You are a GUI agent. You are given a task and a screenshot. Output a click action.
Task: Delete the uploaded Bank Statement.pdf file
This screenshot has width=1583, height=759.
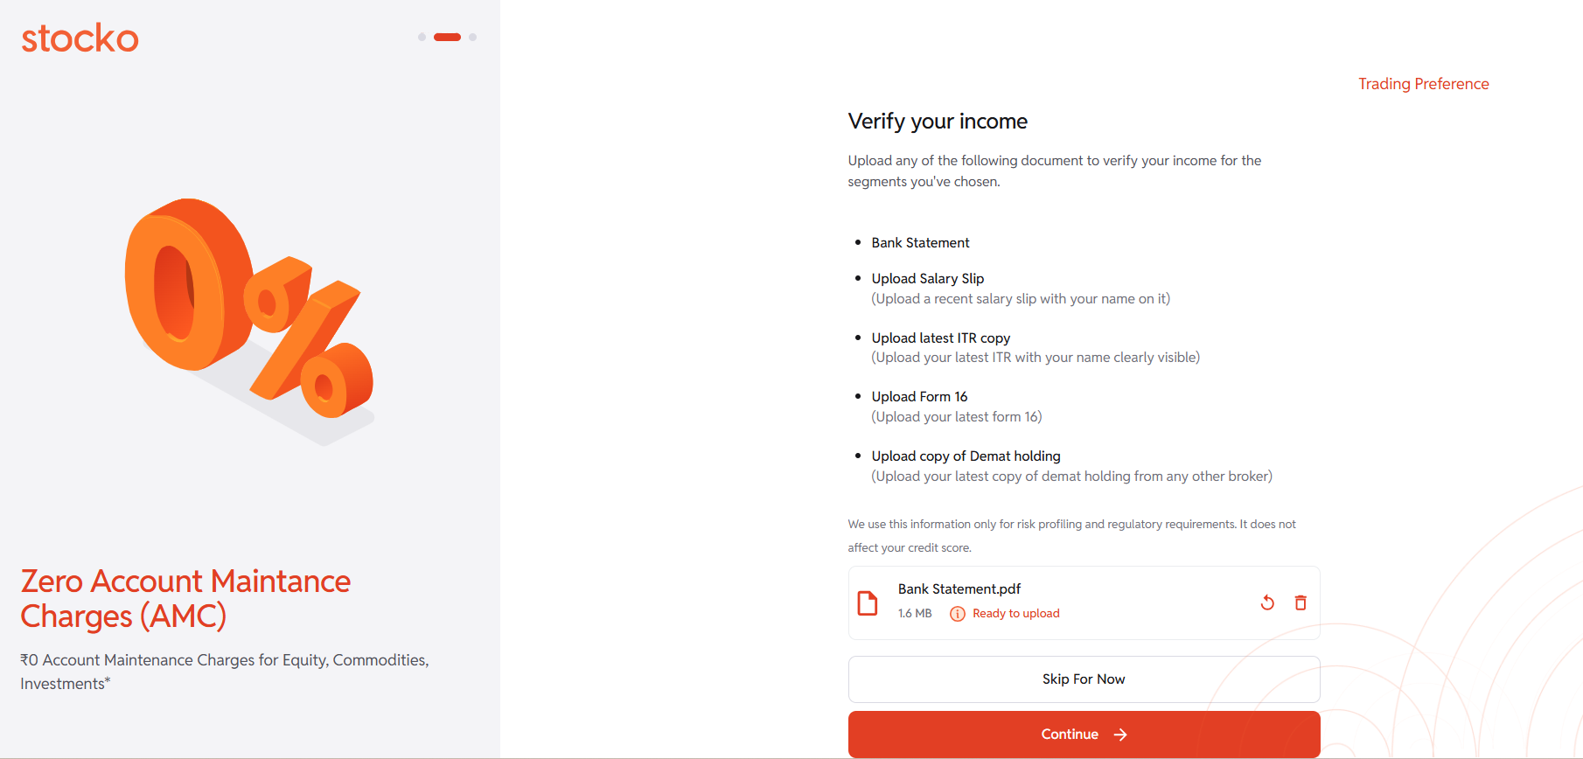tap(1301, 602)
